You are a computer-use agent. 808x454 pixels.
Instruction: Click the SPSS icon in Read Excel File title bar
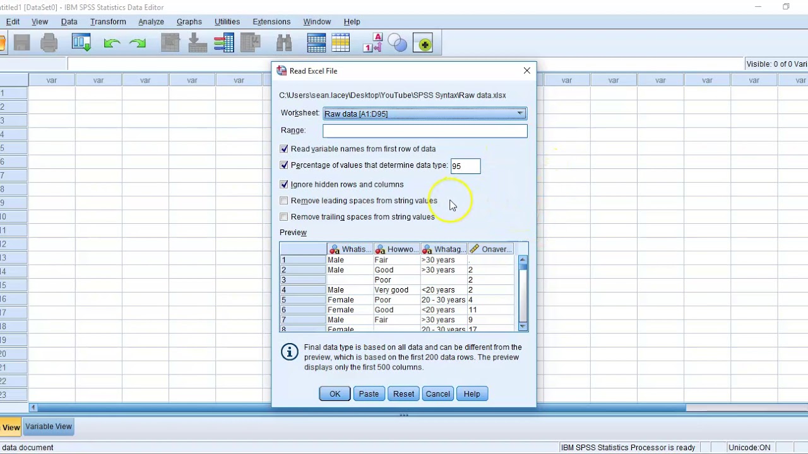pyautogui.click(x=282, y=71)
